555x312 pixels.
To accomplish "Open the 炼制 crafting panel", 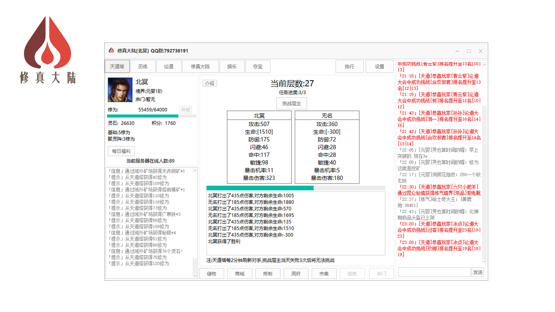I will tap(268, 273).
